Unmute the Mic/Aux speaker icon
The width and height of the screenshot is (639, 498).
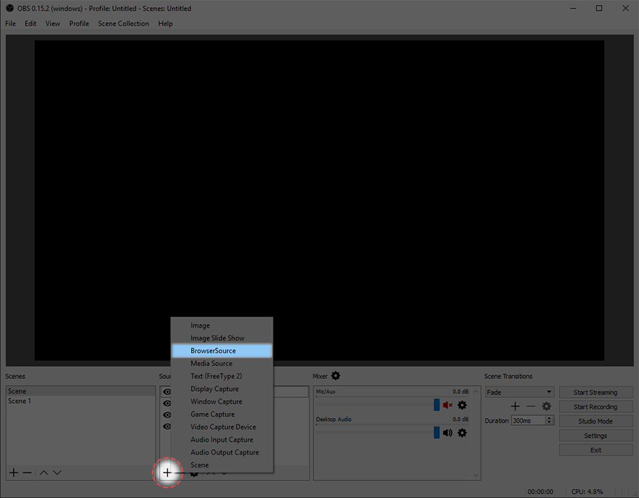coord(447,405)
